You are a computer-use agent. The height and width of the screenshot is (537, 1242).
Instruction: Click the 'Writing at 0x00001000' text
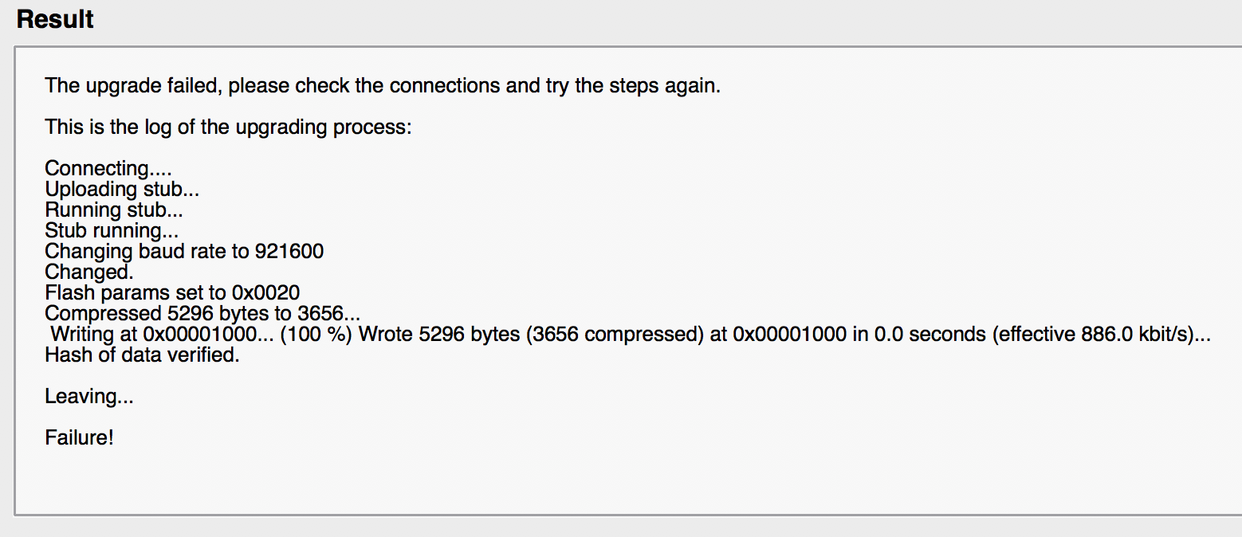coord(162,335)
